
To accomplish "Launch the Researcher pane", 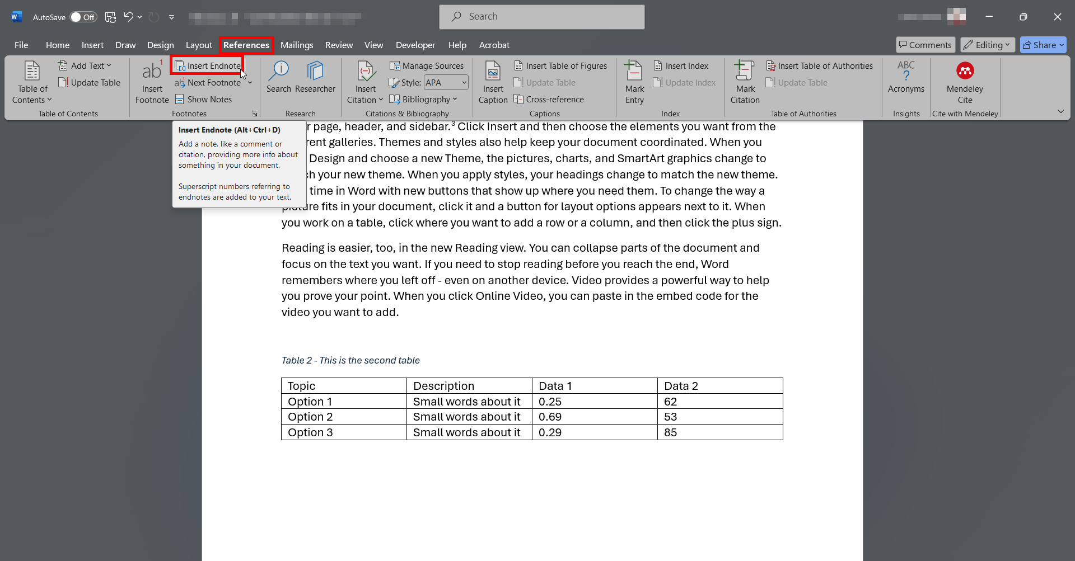I will 315,78.
